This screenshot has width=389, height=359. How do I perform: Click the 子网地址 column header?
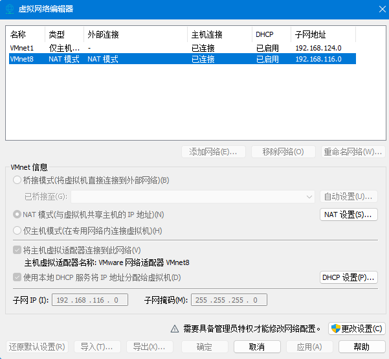click(323, 34)
